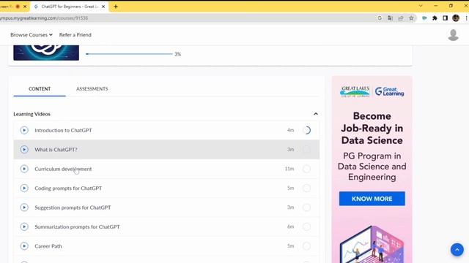The width and height of the screenshot is (469, 263).
Task: Open Suggestion prompts for ChatGPT lesson title
Action: click(x=73, y=207)
